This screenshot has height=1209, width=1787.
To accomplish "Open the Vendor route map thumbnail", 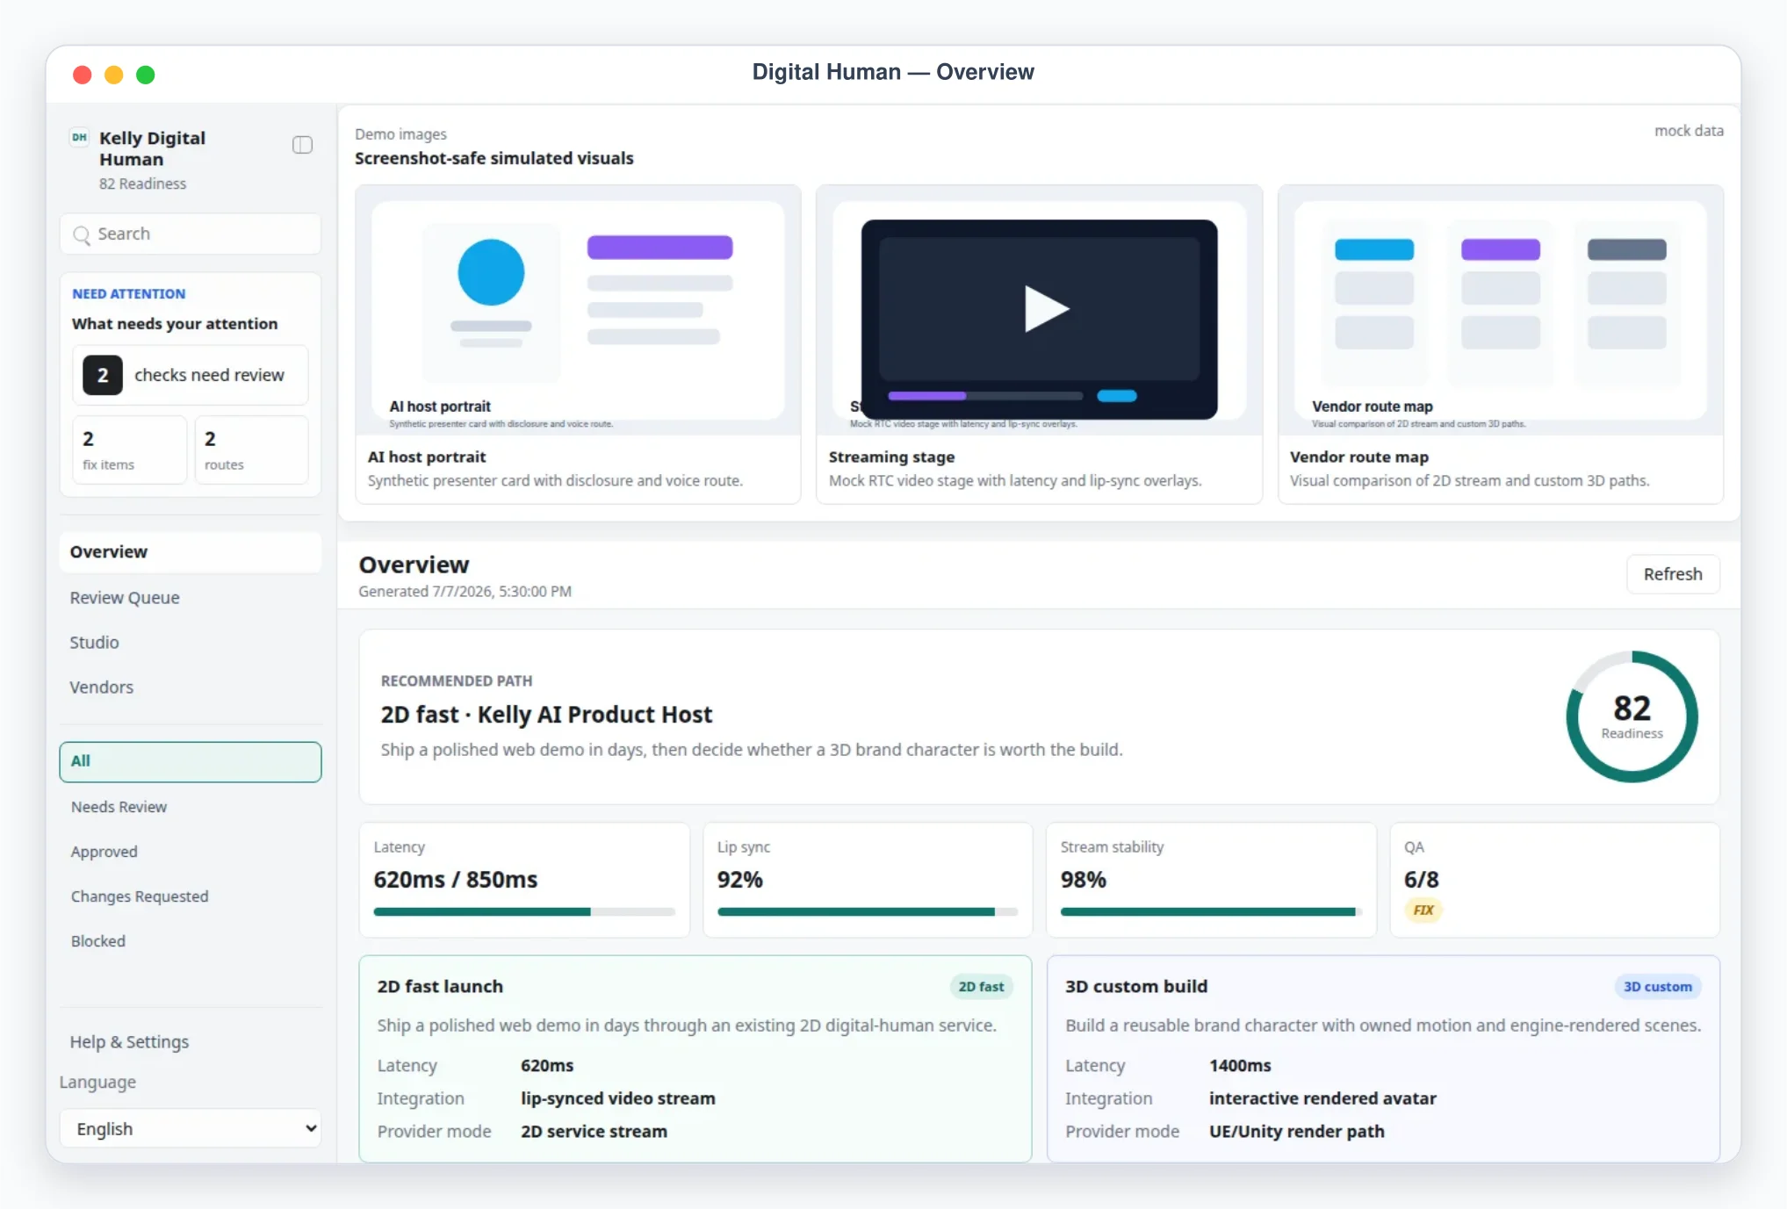I will (1501, 311).
